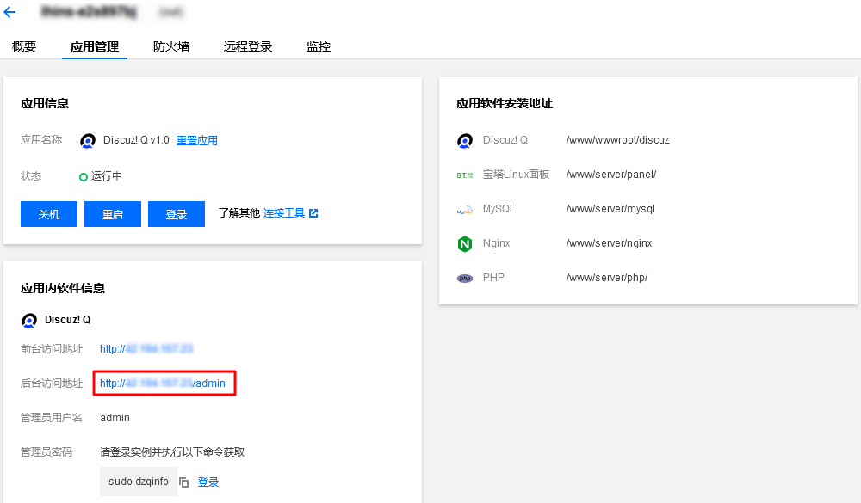The height and width of the screenshot is (503, 861).
Task: Click the MySQL label
Action: 499,209
